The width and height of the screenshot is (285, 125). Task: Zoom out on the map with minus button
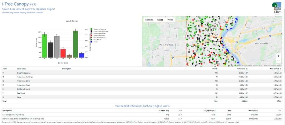278,61
